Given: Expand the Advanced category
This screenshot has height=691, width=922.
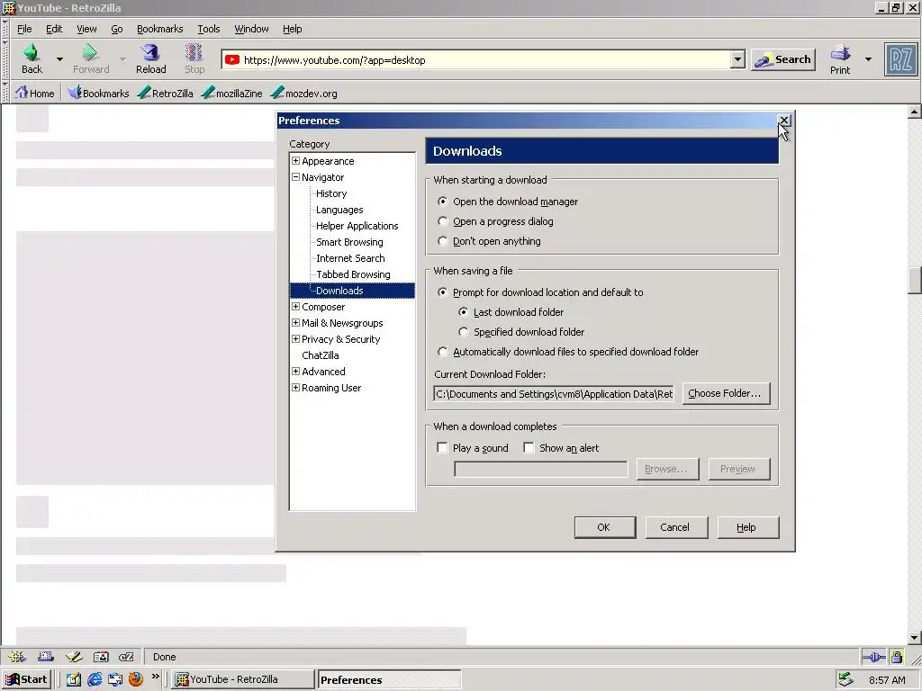Looking at the screenshot, I should tap(295, 372).
